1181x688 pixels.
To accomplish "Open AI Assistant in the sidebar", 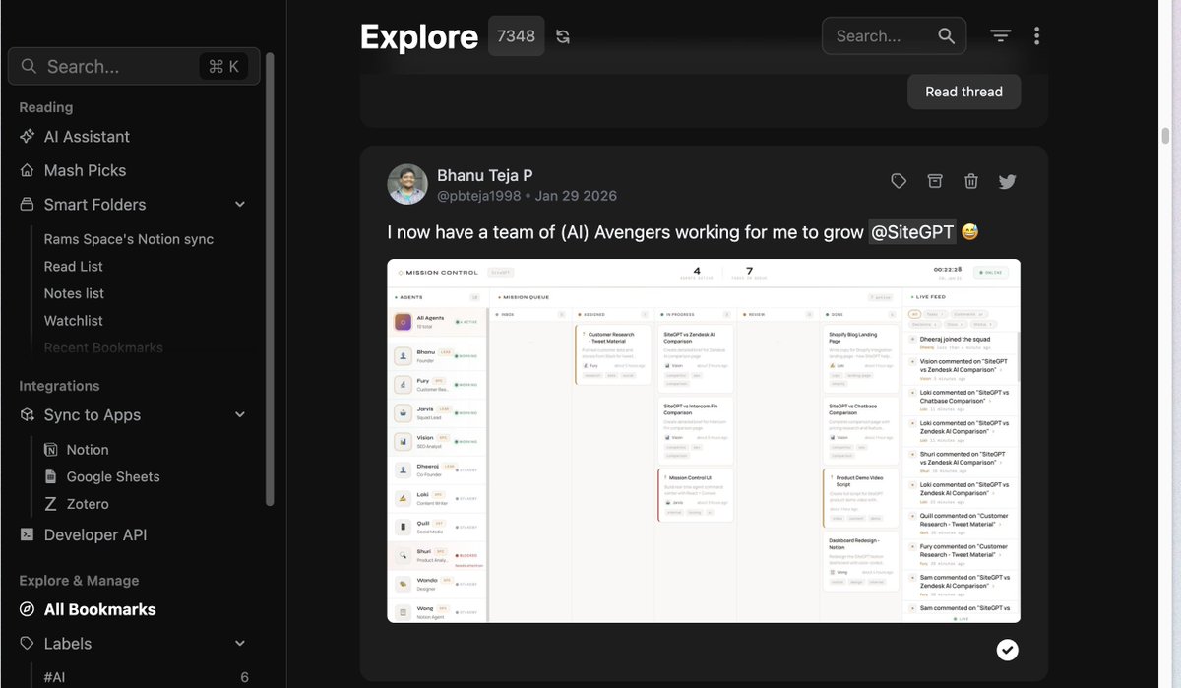I will pyautogui.click(x=87, y=137).
